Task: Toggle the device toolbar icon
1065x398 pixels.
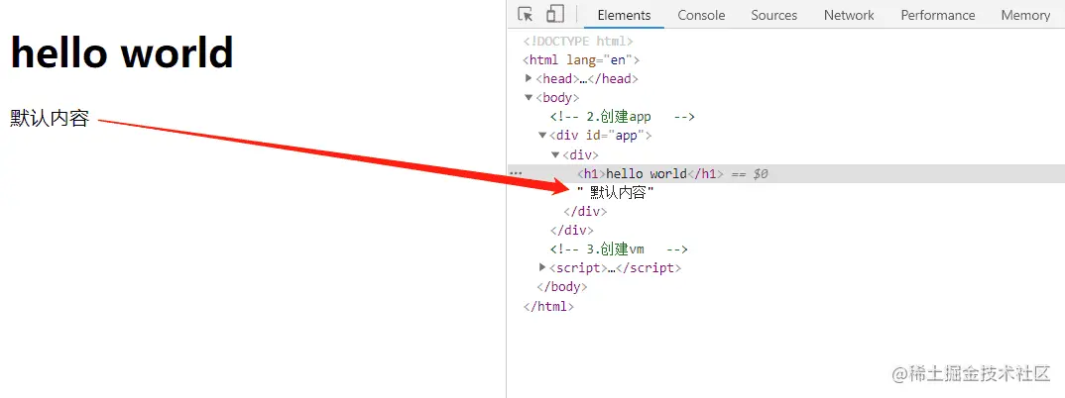Action: [555, 14]
